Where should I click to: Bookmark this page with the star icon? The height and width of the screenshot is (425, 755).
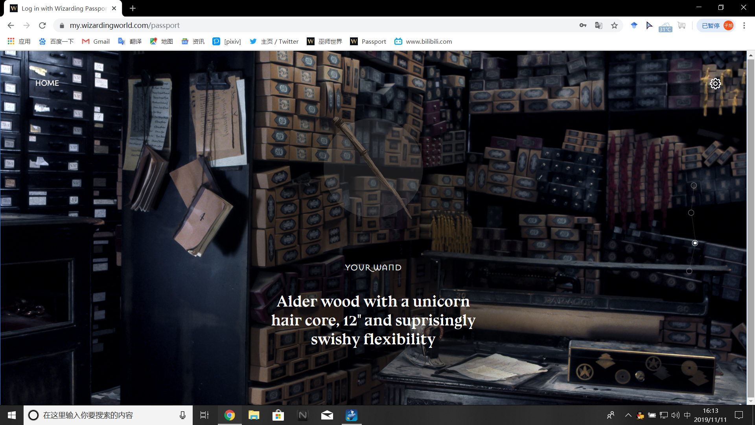pos(614,26)
